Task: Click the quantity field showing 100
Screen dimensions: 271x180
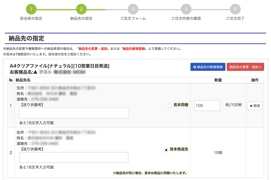Action: coord(207,106)
